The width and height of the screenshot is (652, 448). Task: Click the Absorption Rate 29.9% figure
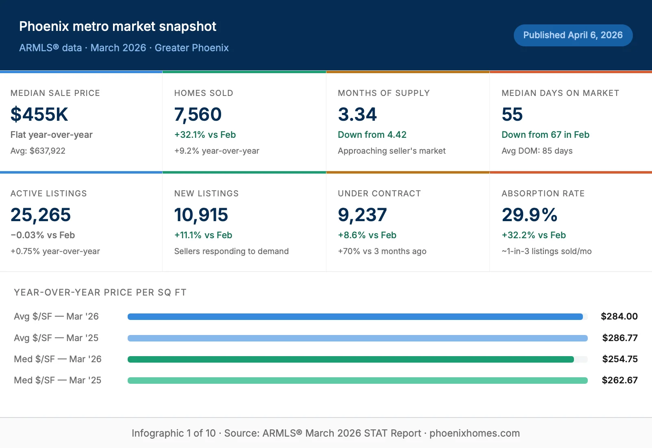click(529, 215)
